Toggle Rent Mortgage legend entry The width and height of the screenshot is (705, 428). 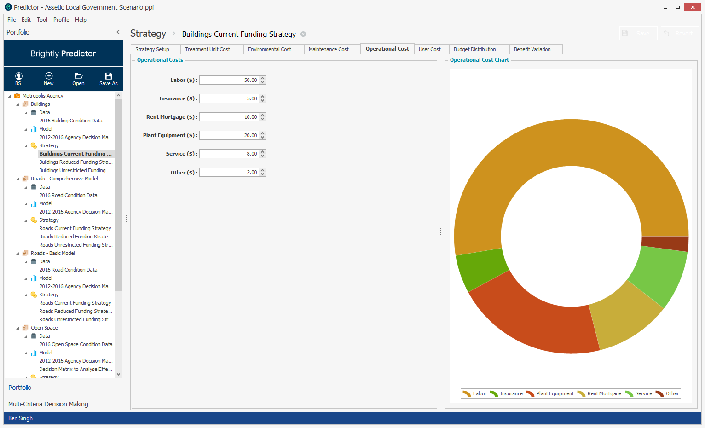click(x=599, y=393)
